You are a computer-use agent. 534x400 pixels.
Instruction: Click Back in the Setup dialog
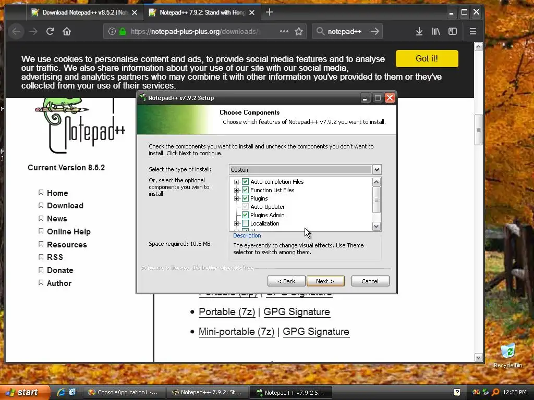(x=286, y=281)
